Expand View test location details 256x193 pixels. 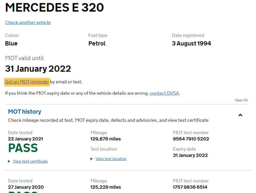(111, 159)
